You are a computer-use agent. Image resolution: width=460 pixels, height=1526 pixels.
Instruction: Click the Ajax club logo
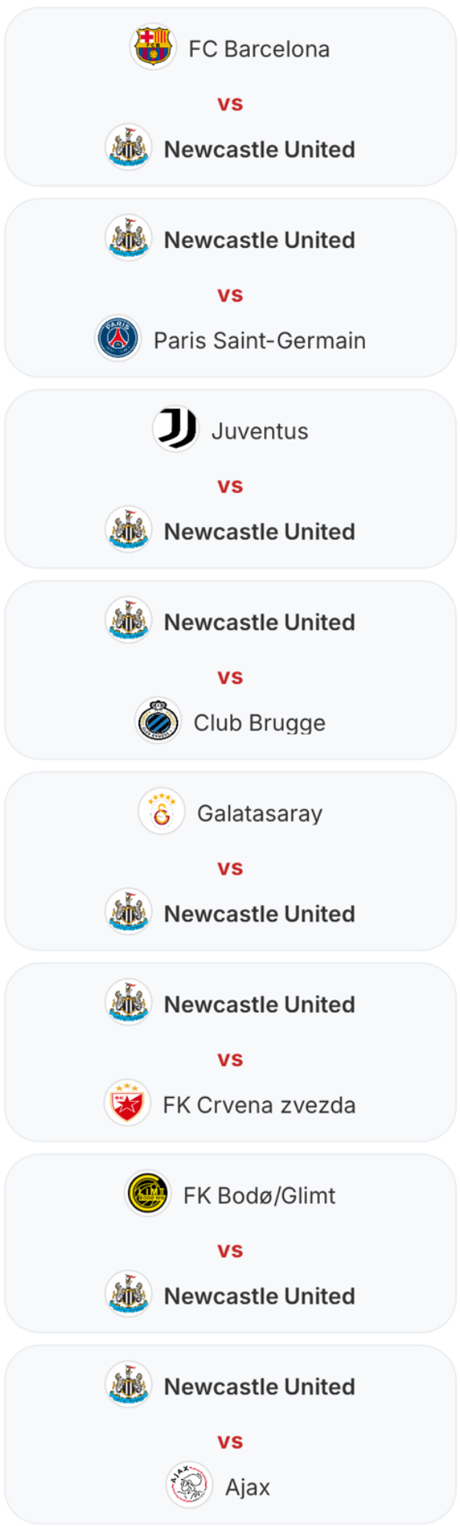tap(190, 1485)
